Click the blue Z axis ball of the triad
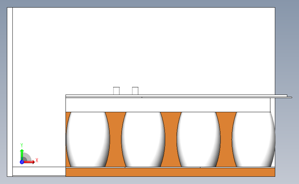299x184 pixels. (x=22, y=162)
